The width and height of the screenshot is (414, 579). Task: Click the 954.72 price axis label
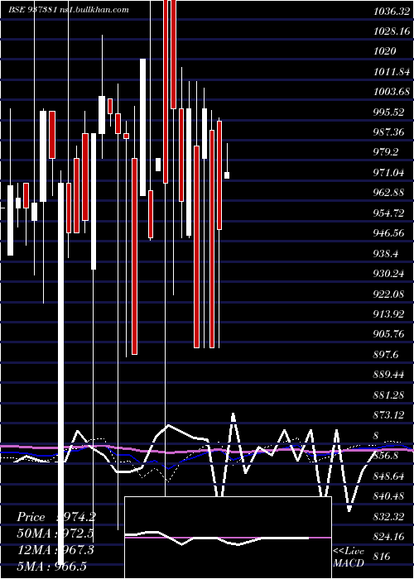[x=389, y=213]
